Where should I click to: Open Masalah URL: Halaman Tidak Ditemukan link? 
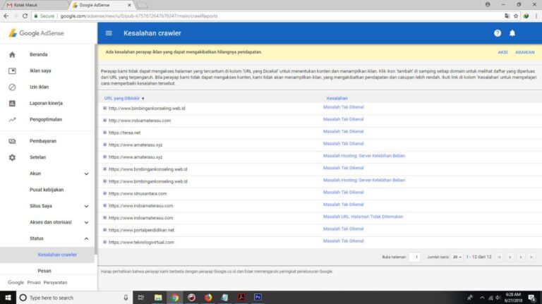tap(363, 217)
